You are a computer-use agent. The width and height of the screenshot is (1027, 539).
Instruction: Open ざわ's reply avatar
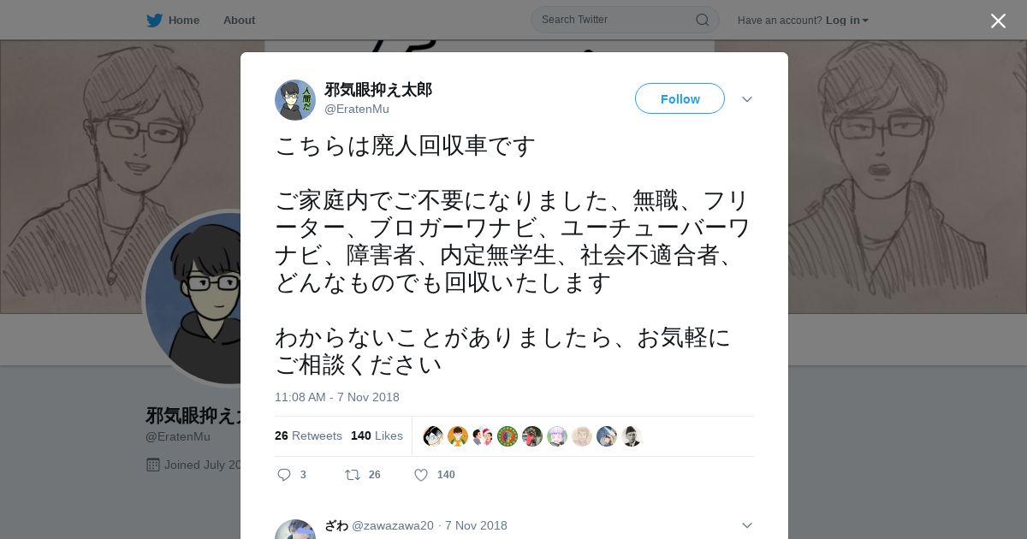click(295, 530)
